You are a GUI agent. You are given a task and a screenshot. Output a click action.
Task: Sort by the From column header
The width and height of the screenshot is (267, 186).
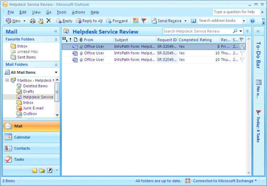(98, 40)
